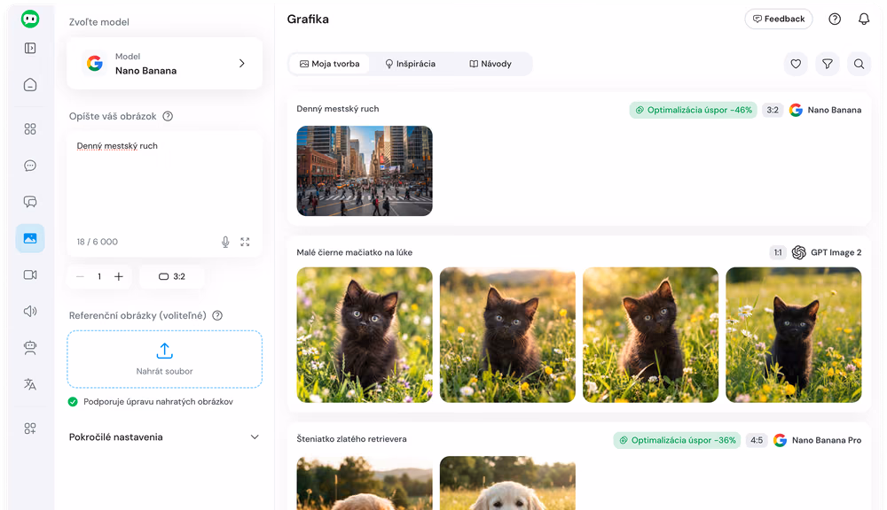Open the four-squares apps icon

point(30,128)
